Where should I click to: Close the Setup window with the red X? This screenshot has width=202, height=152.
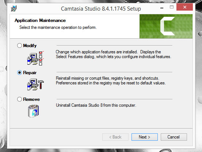pyautogui.click(x=184, y=7)
